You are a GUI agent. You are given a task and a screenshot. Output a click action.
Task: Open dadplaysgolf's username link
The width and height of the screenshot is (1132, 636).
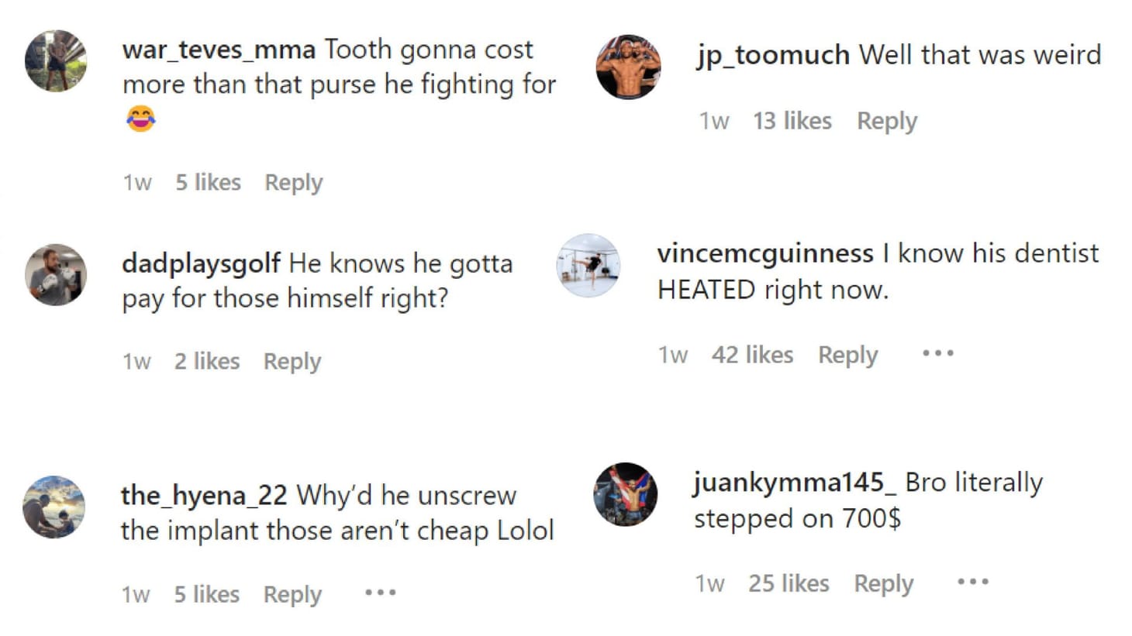click(201, 263)
